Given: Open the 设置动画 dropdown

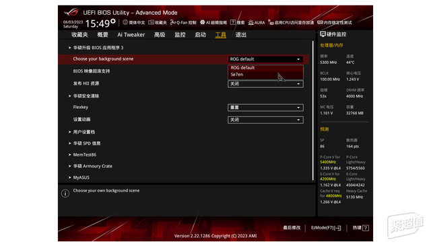Looking at the screenshot, I should point(265,120).
